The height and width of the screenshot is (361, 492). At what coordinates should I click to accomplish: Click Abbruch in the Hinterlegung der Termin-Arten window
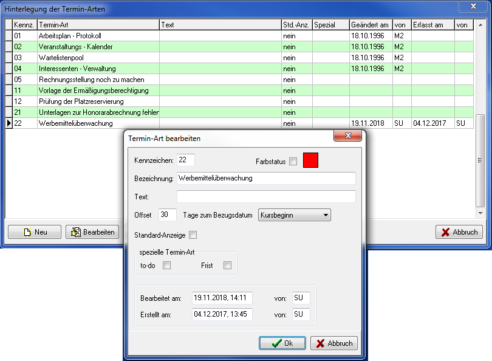click(x=459, y=232)
